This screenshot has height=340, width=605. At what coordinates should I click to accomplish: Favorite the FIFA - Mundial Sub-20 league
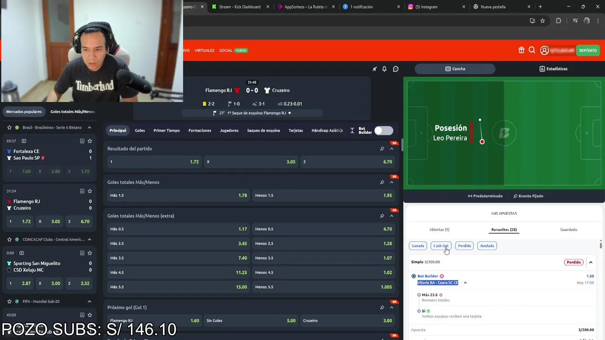[9, 301]
